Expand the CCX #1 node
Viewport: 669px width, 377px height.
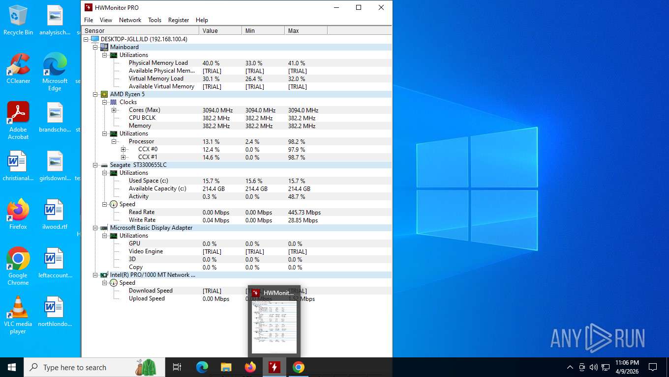[x=123, y=157]
